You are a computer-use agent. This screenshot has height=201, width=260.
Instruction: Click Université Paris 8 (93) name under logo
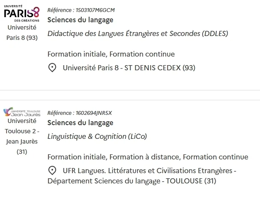[x=22, y=33]
